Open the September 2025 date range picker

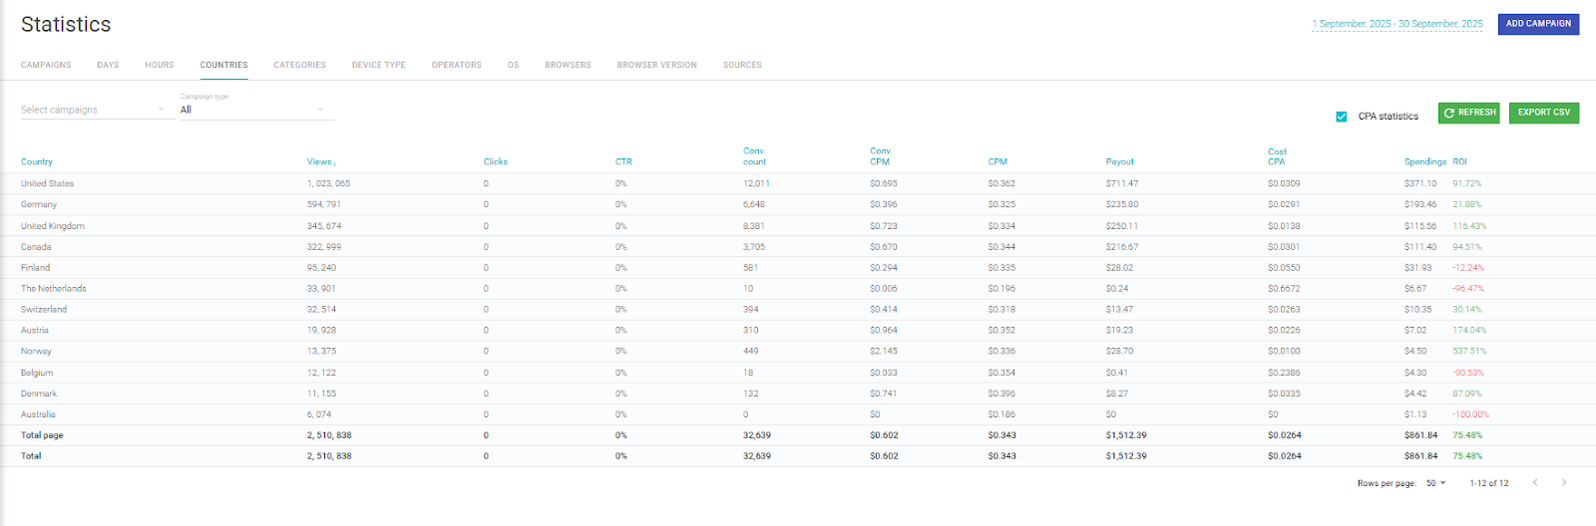pyautogui.click(x=1396, y=24)
